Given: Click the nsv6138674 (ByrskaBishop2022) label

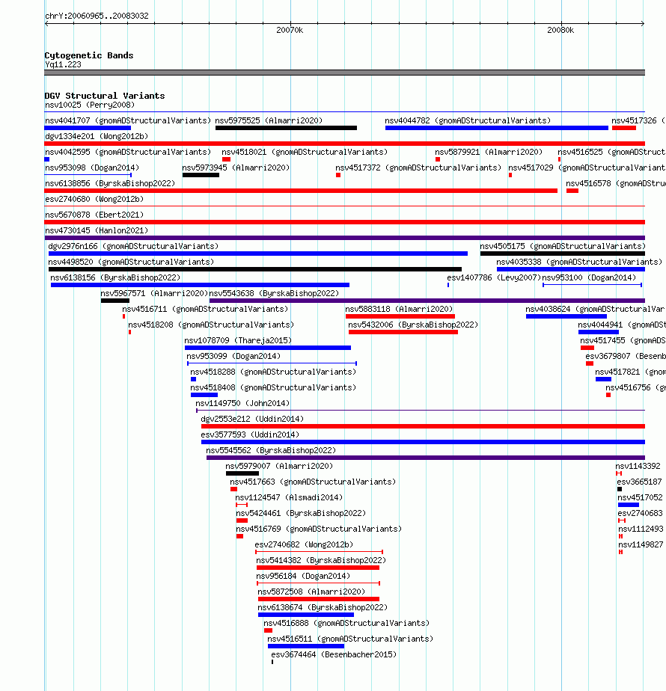Looking at the screenshot, I should point(323,608).
